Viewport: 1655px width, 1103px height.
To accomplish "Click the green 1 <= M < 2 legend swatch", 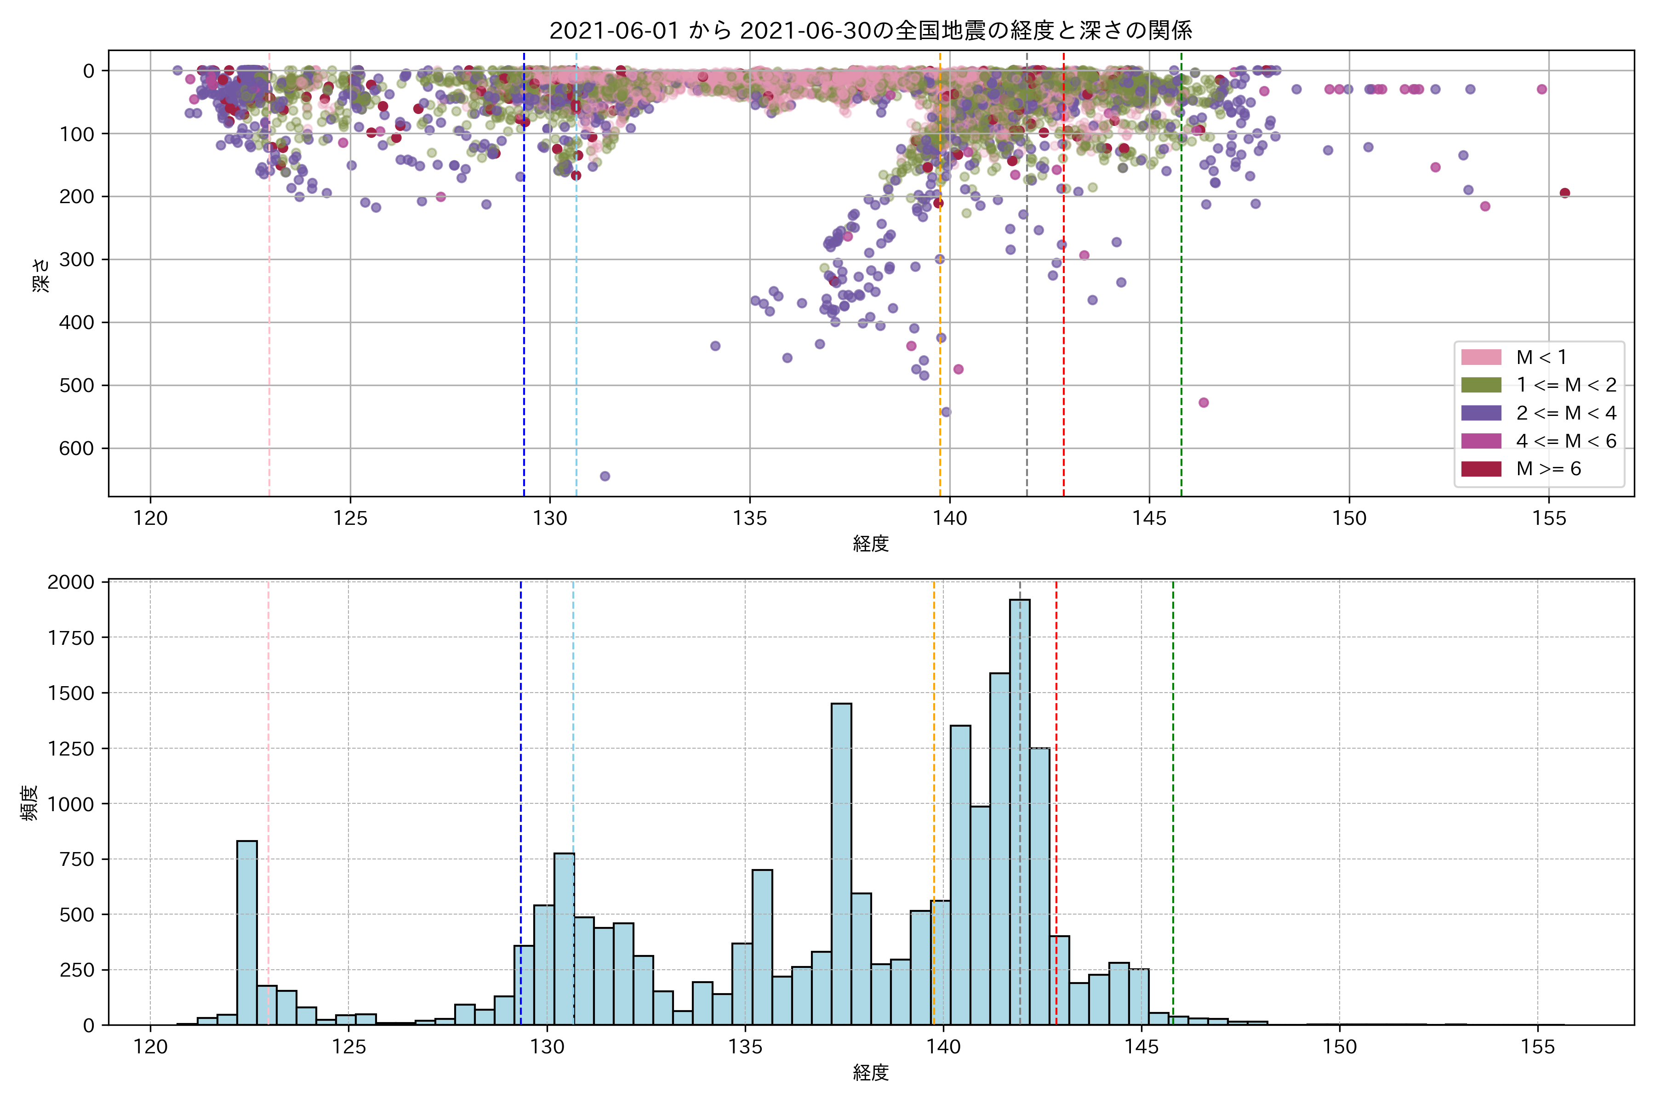I will point(1480,385).
